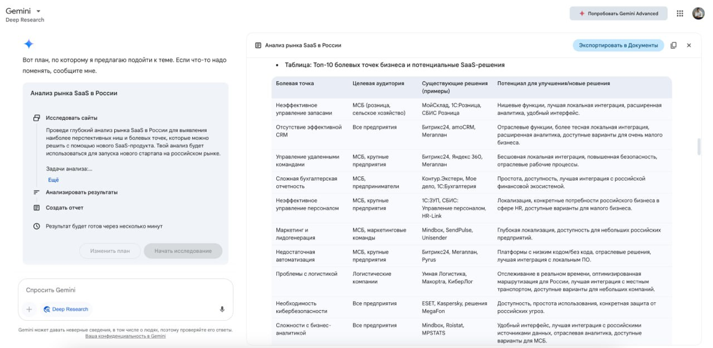Viewport: 713px width, 348px height.
Task: Click 'Целевая аудитория' column header
Action: [x=378, y=84]
